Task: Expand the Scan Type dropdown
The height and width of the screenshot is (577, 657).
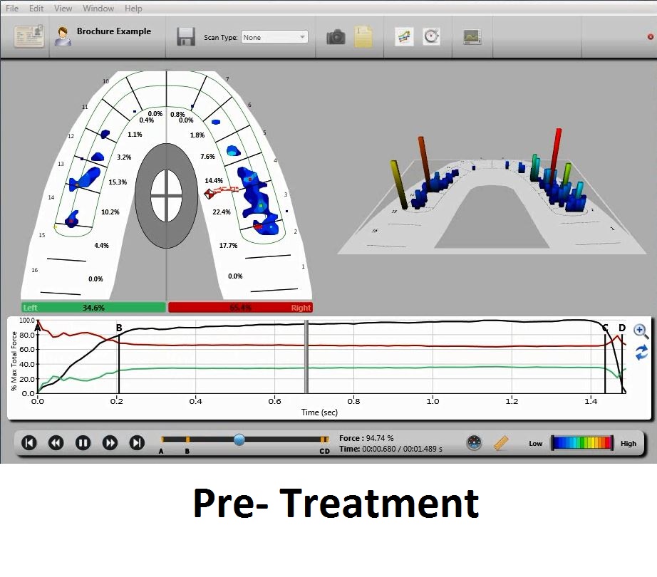Action: coord(274,37)
